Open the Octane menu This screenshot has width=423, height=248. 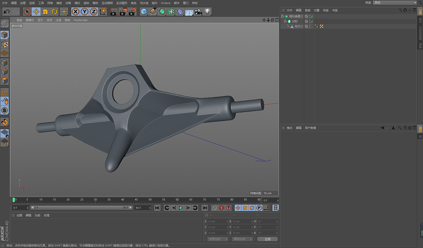tap(166, 3)
